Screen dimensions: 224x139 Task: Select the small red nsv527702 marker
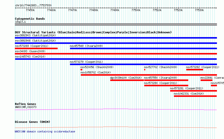click(x=145, y=70)
